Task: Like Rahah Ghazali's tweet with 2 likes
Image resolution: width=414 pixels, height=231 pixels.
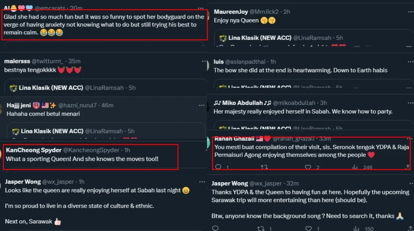Action: [x=308, y=167]
